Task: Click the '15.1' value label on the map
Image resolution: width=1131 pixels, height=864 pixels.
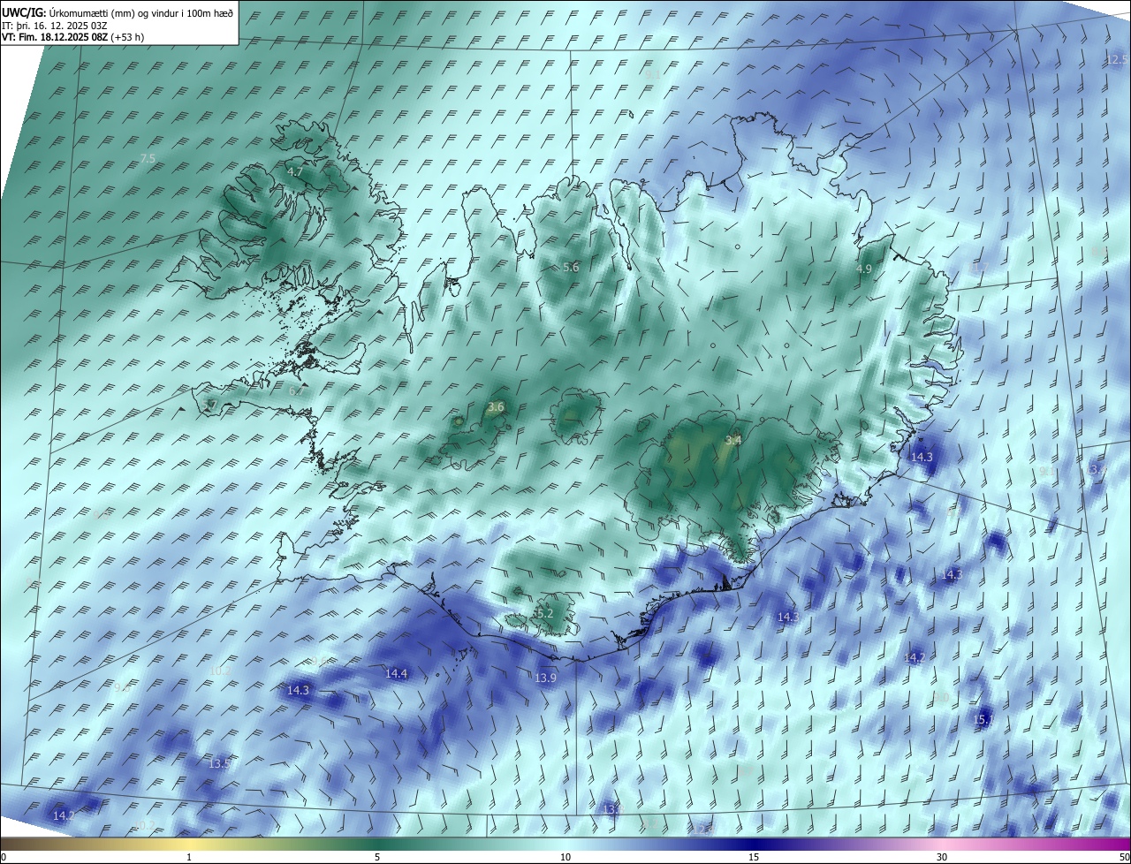Action: [x=983, y=720]
